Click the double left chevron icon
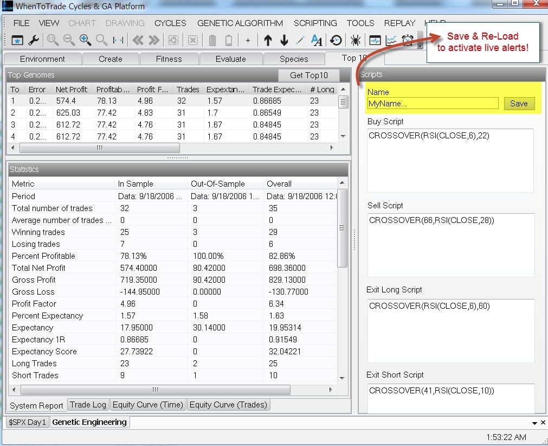This screenshot has width=548, height=446. tap(138, 41)
